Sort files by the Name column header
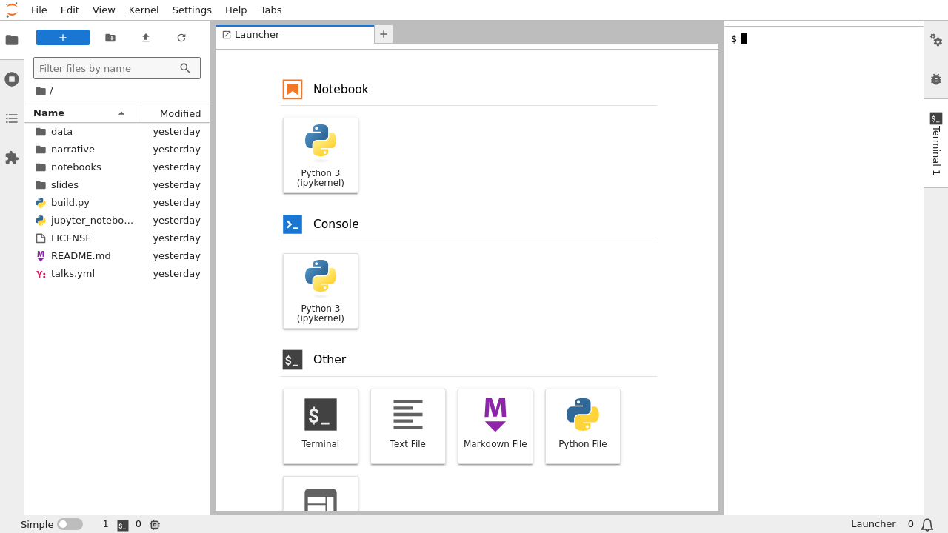Screen dimensions: 948x533 tap(81, 113)
